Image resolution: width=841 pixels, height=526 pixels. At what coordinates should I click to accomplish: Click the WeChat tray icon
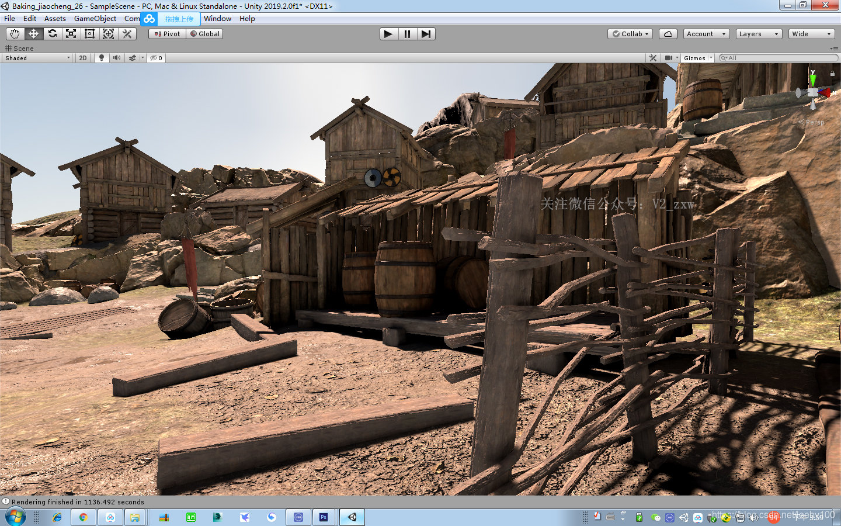pos(655,517)
